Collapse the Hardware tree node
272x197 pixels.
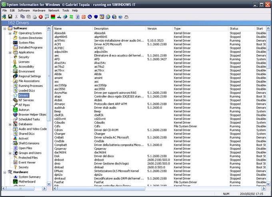(x=5, y=172)
